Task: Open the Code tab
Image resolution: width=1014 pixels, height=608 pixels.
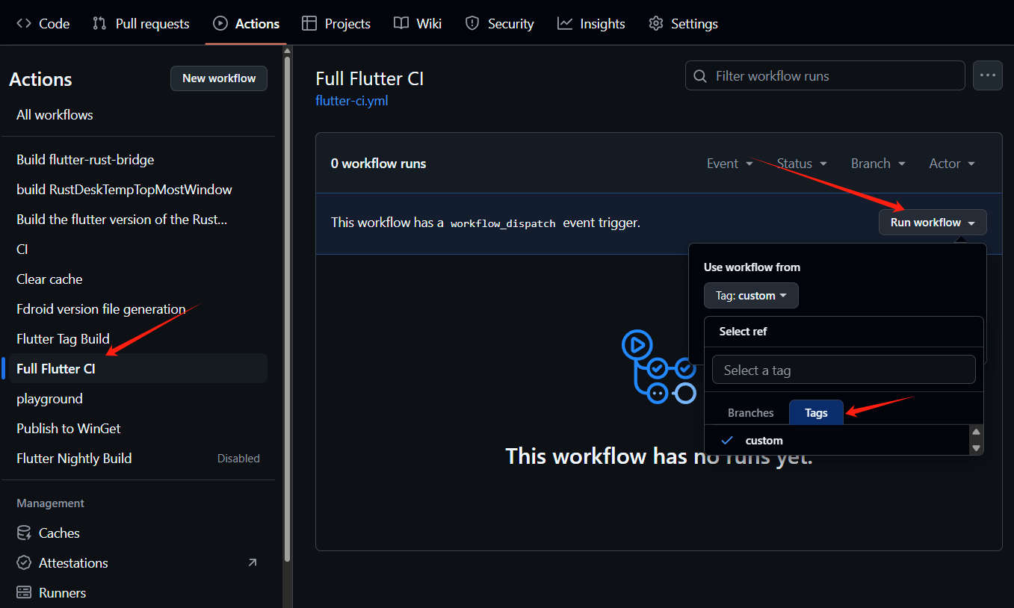Action: point(43,24)
